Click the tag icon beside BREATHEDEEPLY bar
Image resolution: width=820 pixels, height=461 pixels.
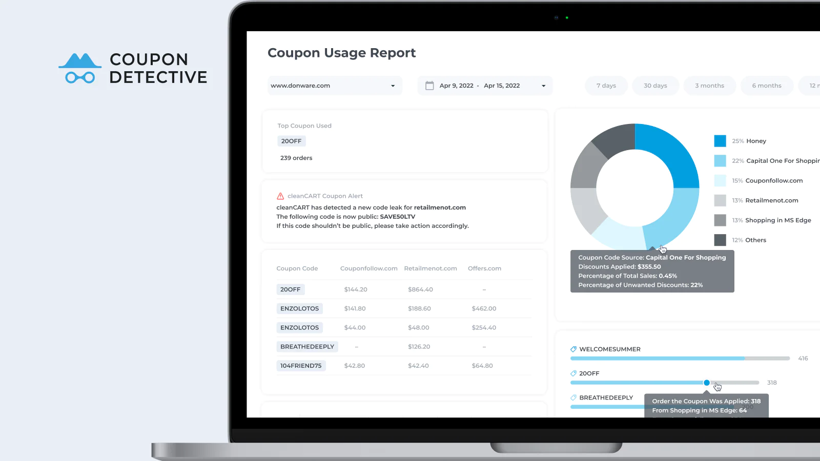pos(573,397)
